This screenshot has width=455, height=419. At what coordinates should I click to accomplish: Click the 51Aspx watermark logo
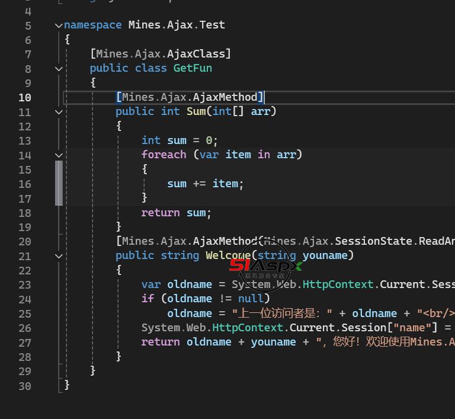click(266, 266)
